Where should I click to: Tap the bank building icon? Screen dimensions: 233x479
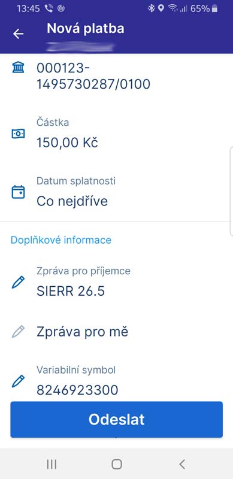[18, 67]
